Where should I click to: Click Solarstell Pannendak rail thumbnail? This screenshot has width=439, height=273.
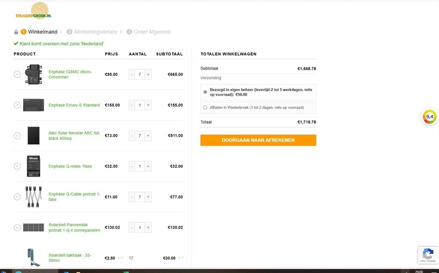pyautogui.click(x=33, y=228)
